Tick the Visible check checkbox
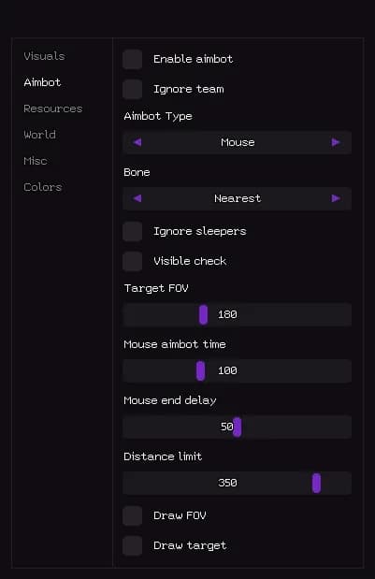Screen dimensions: 375x579 pos(133,261)
